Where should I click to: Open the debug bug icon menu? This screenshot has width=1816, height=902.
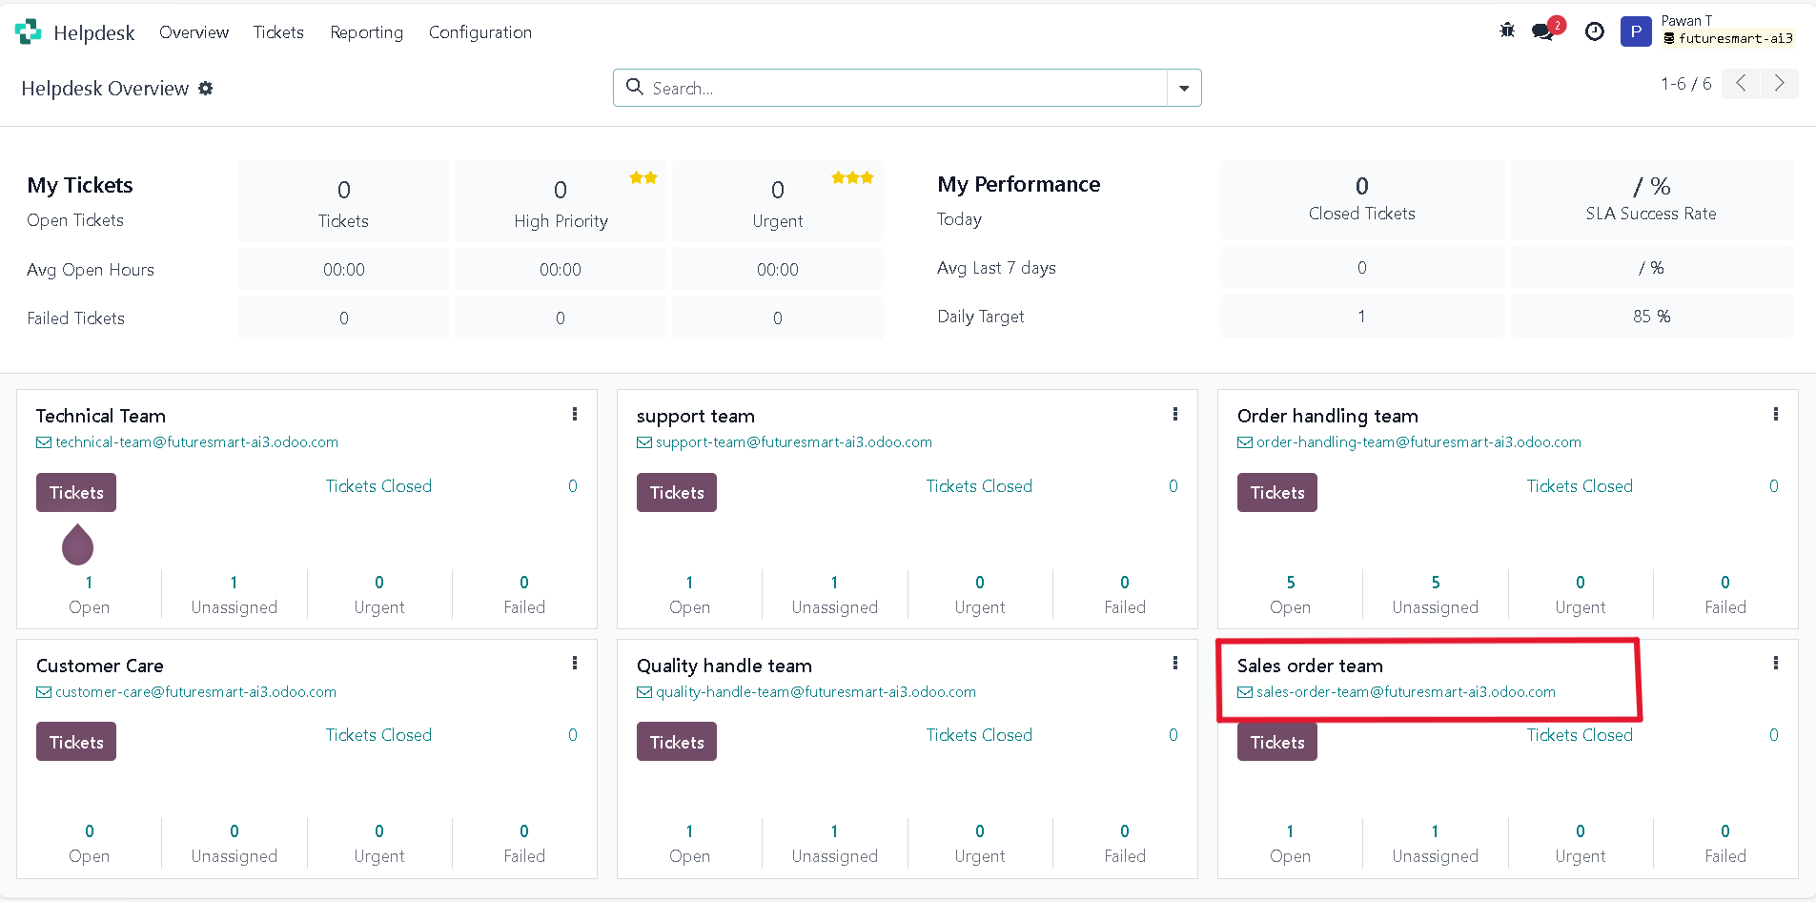click(1507, 31)
